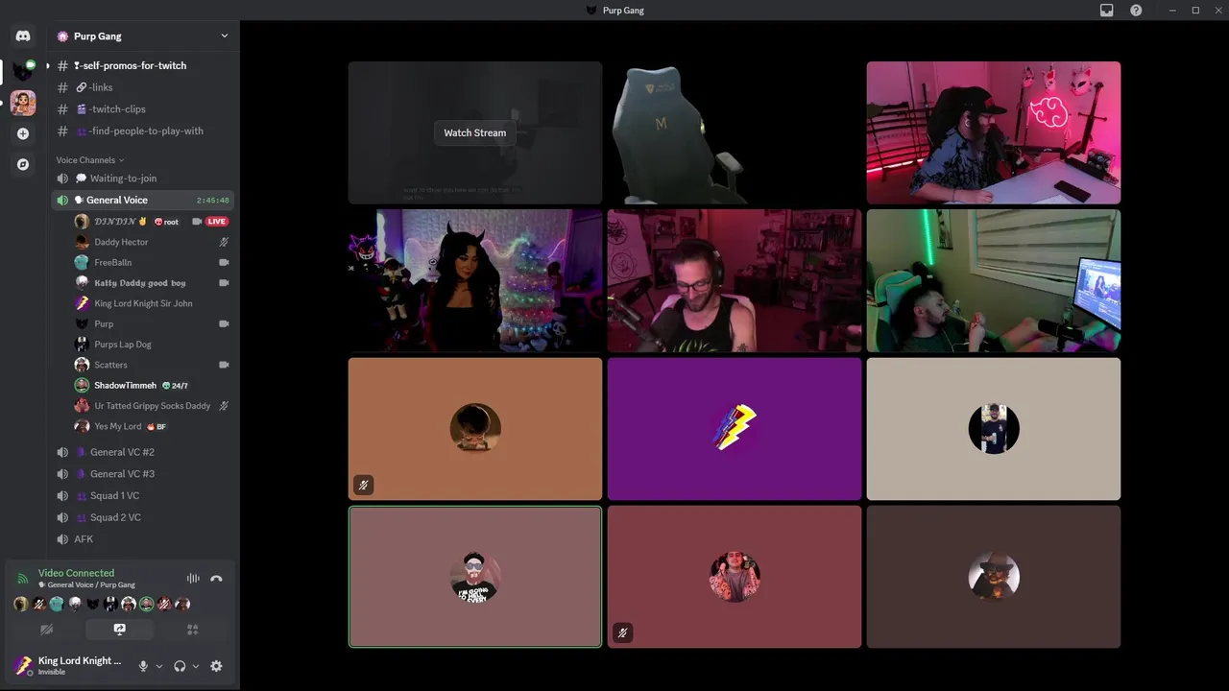Open connection info green signal icon

[x=23, y=579]
